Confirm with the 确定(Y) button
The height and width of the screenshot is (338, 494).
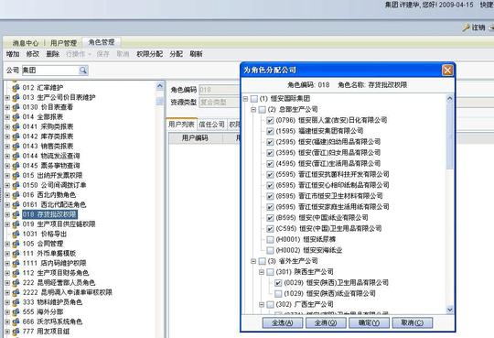click(x=369, y=322)
